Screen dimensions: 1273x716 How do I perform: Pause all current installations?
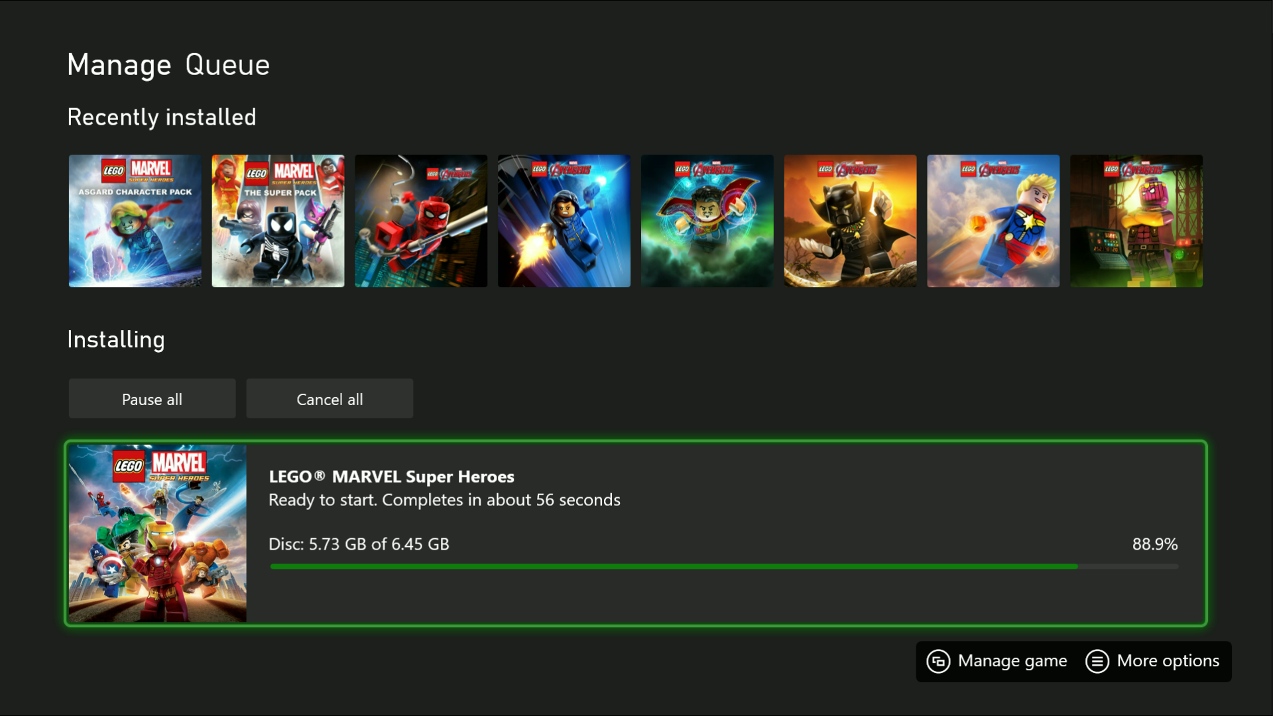coord(152,398)
